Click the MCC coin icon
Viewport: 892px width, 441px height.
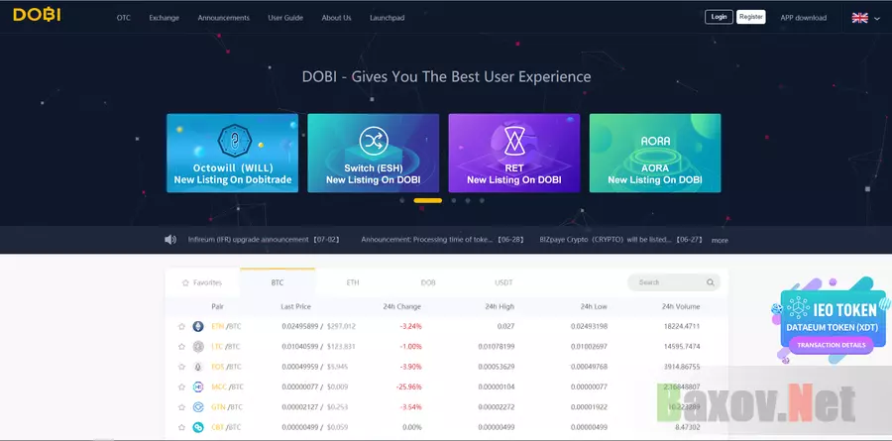pyautogui.click(x=198, y=386)
